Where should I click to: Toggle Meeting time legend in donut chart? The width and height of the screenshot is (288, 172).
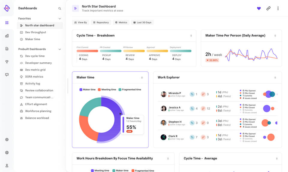point(107,90)
